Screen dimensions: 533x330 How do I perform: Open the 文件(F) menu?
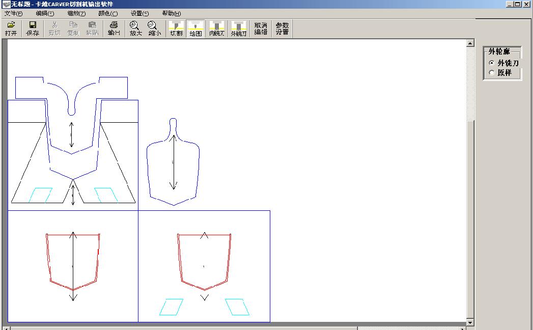tap(13, 14)
